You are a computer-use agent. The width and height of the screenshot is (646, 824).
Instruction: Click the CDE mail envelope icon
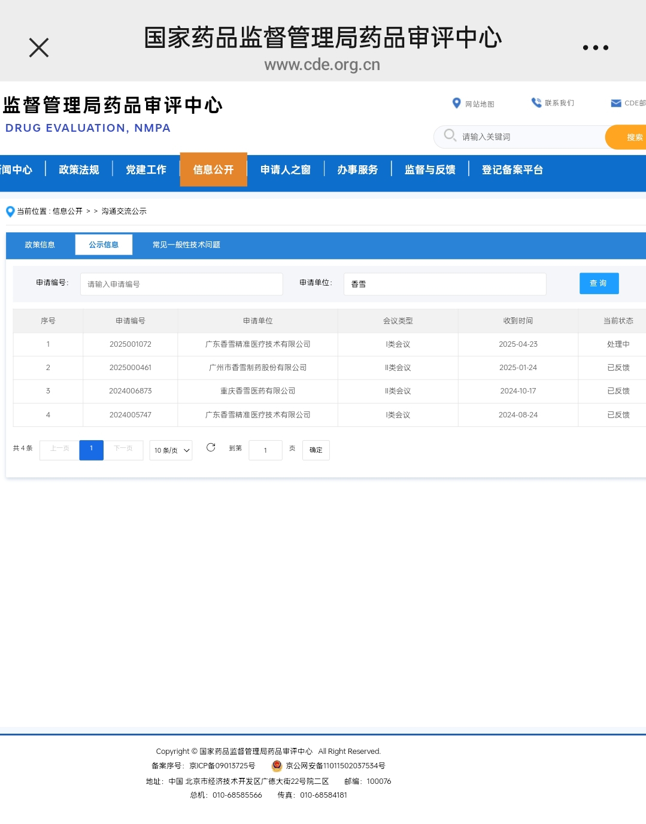click(616, 103)
